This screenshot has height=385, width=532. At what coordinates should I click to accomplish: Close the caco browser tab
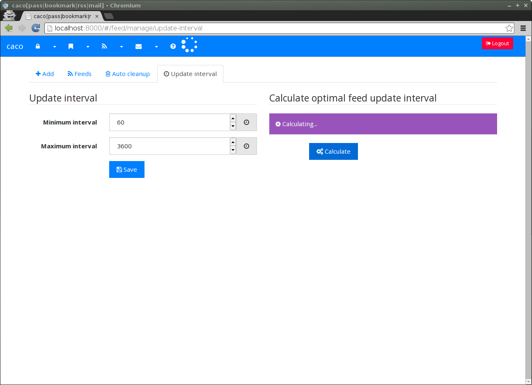coord(97,16)
